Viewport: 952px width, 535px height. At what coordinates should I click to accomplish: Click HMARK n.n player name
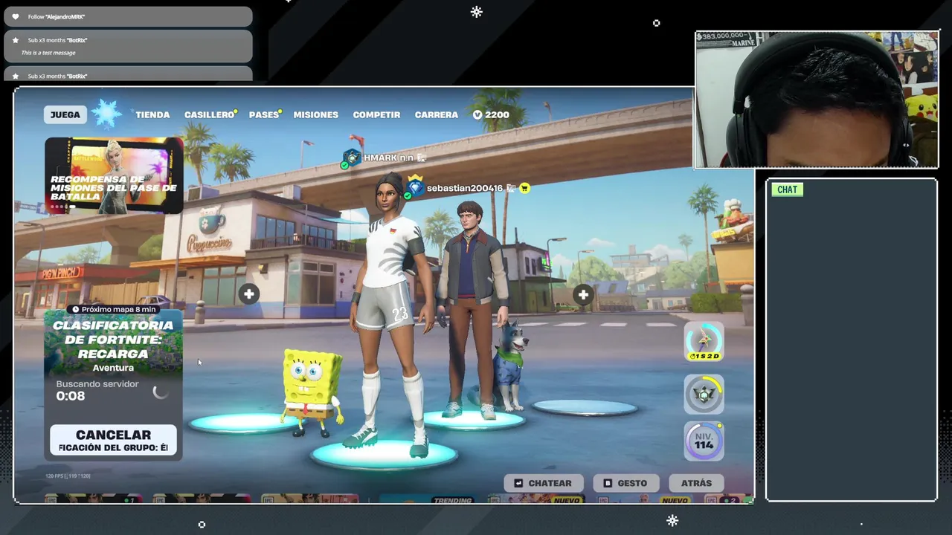[388, 158]
